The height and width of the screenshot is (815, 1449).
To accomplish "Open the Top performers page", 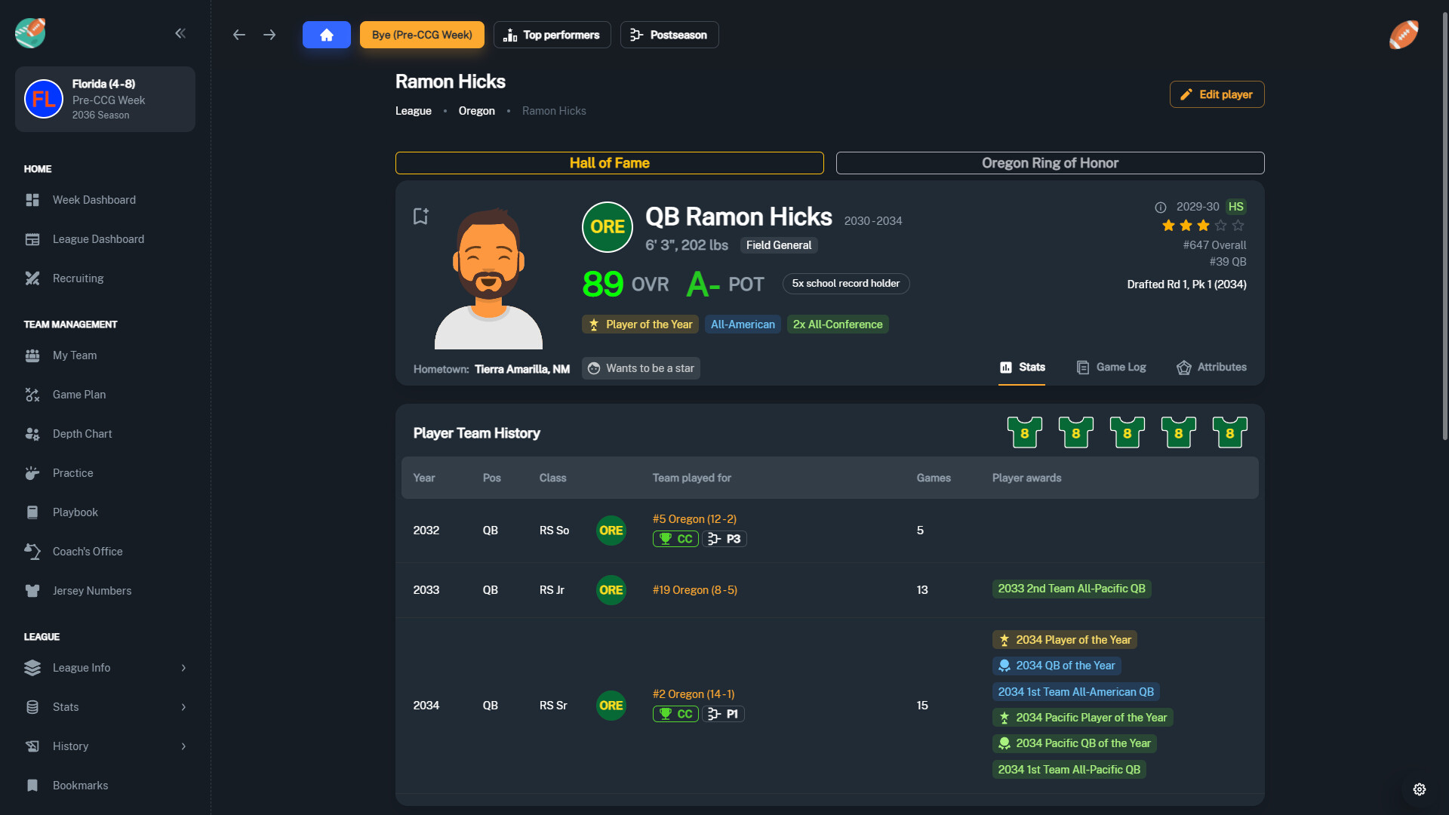I will (x=552, y=35).
